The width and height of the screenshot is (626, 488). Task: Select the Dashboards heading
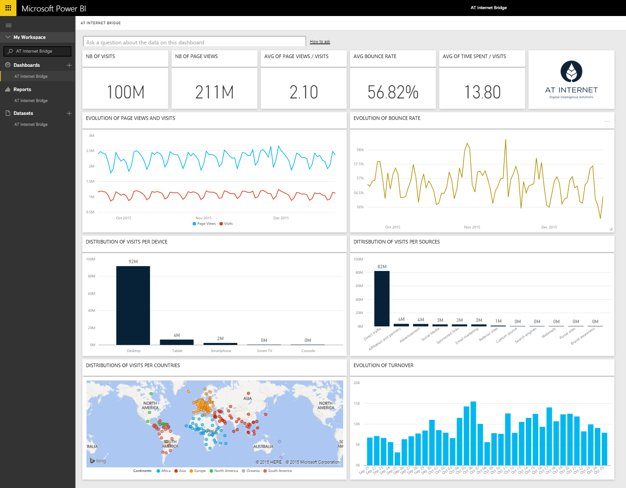(27, 65)
